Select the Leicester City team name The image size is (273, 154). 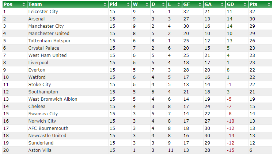coord(43,12)
